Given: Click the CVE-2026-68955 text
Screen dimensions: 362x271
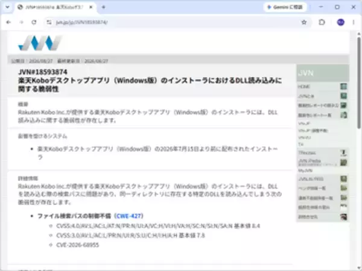Looking at the screenshot, I should [77, 245].
